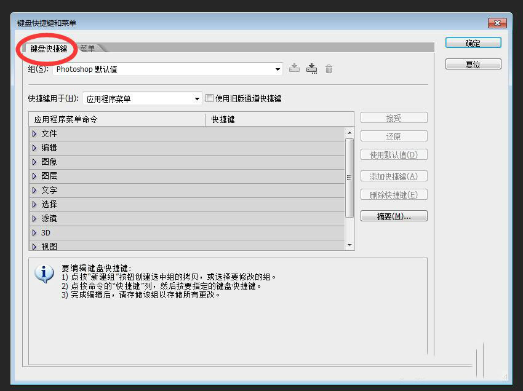523x391 pixels.
Task: Click the save shortcut set icon
Action: point(294,68)
